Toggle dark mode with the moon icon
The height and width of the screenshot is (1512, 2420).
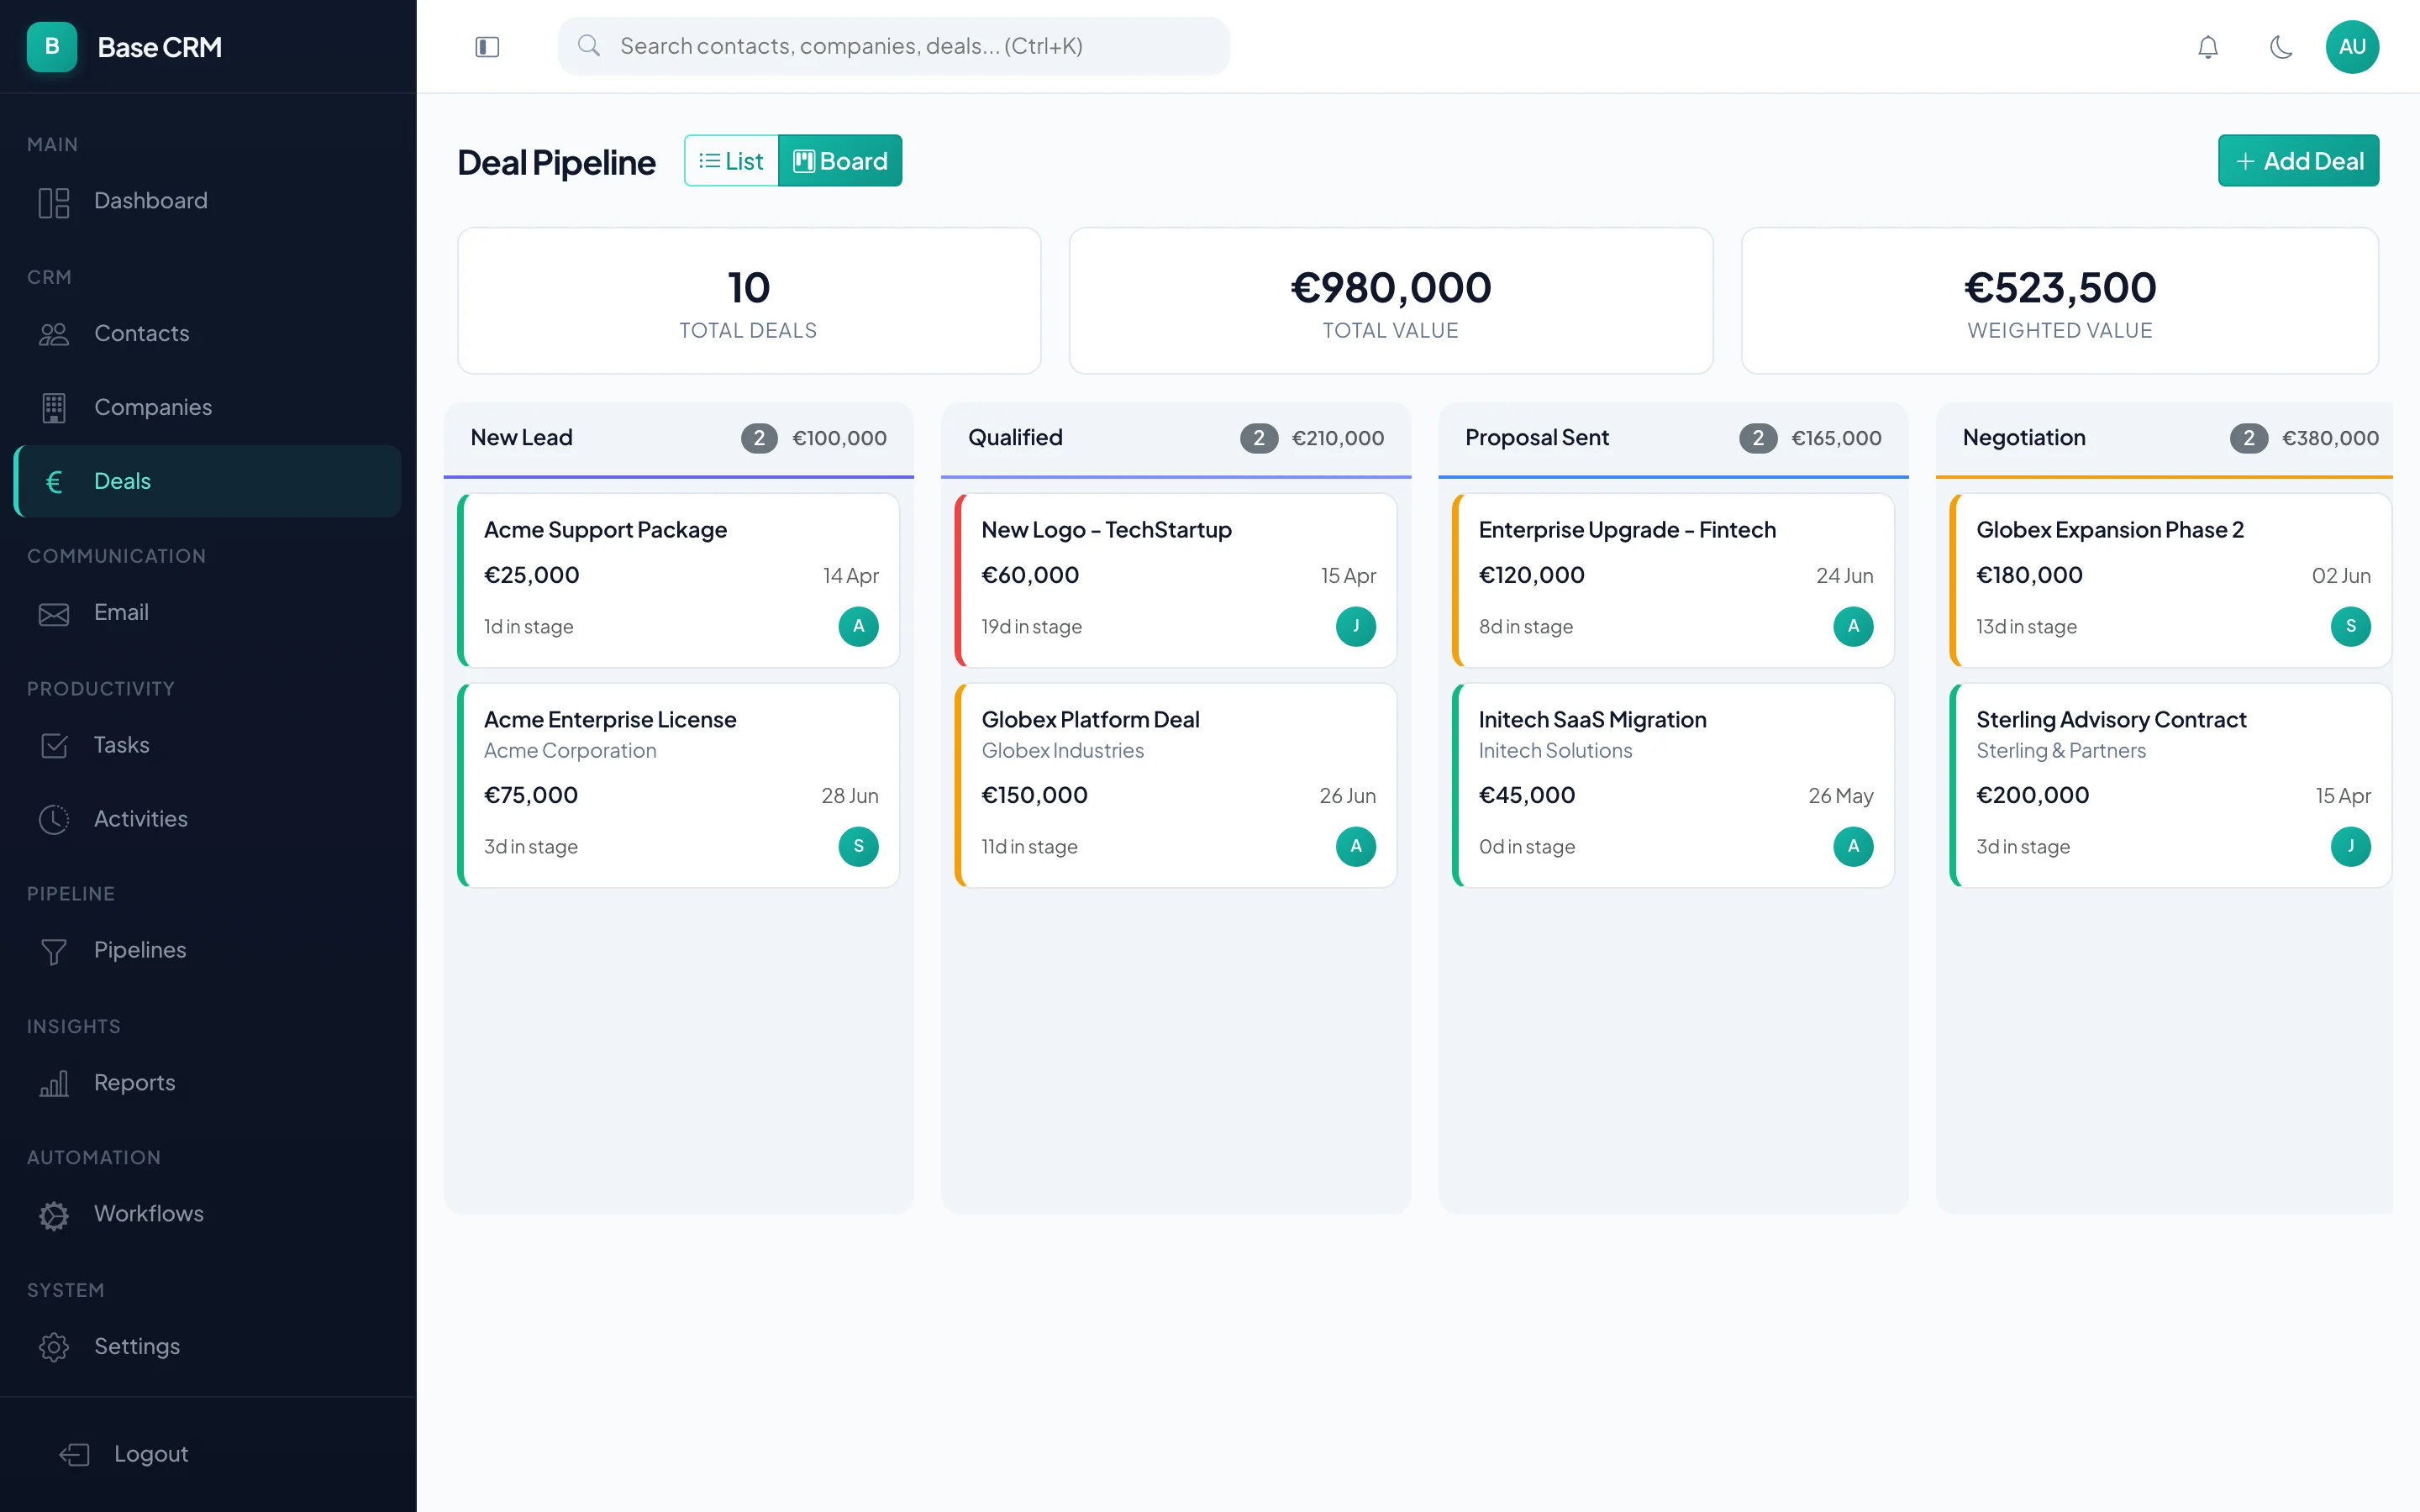point(2281,46)
